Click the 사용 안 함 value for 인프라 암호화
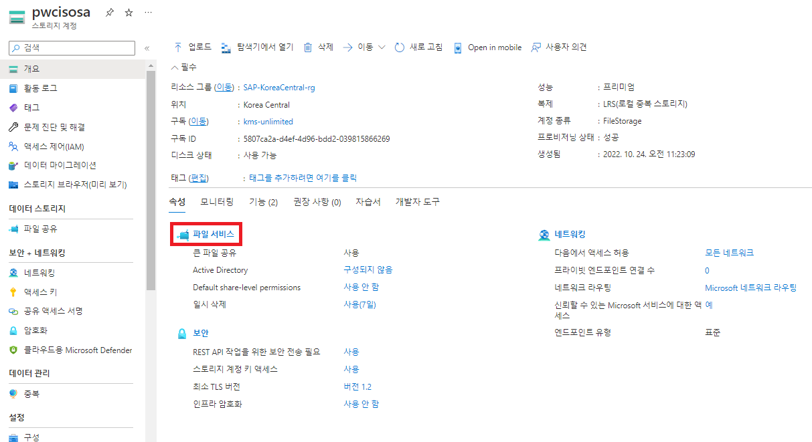This screenshot has height=442, width=812. (x=361, y=404)
